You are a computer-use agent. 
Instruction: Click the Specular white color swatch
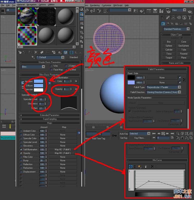point(38,90)
